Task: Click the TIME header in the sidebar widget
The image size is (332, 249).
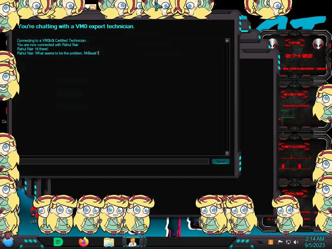Action: 294,43
